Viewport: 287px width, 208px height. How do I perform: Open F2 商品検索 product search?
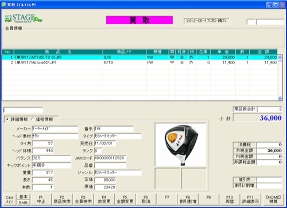pos(62,199)
